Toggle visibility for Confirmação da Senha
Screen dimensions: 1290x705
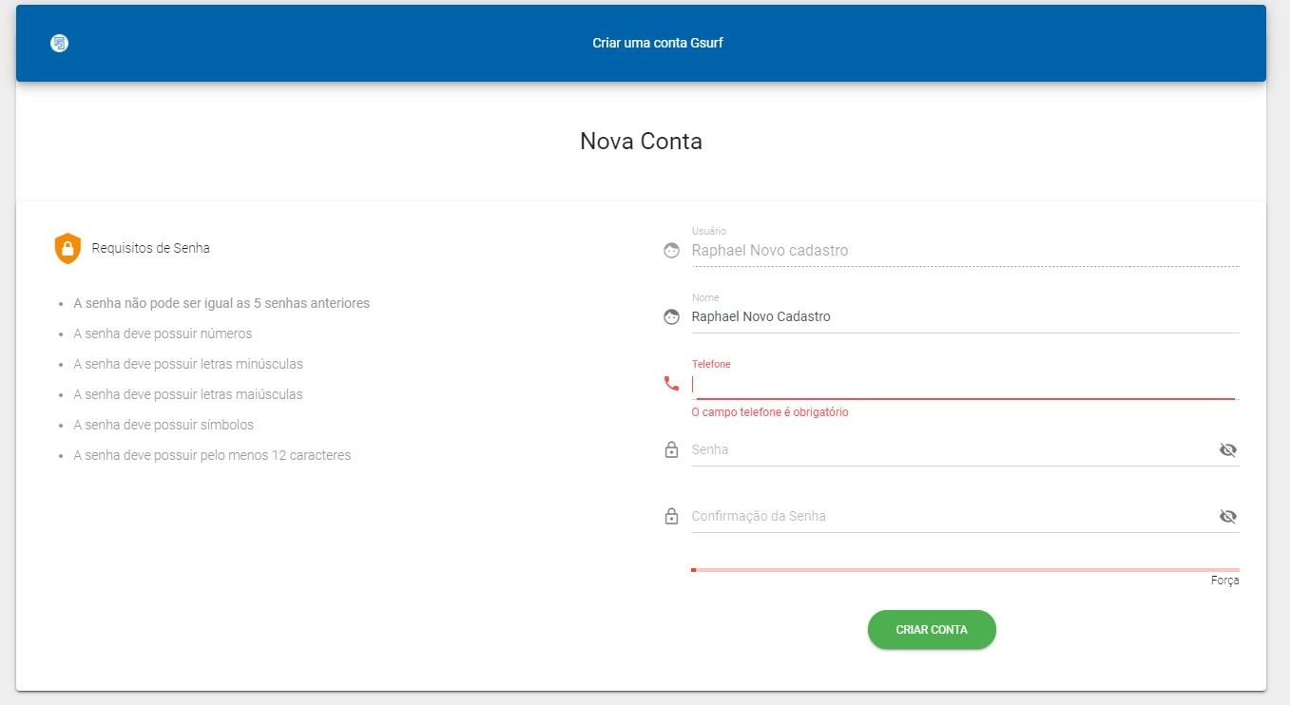pyautogui.click(x=1227, y=517)
